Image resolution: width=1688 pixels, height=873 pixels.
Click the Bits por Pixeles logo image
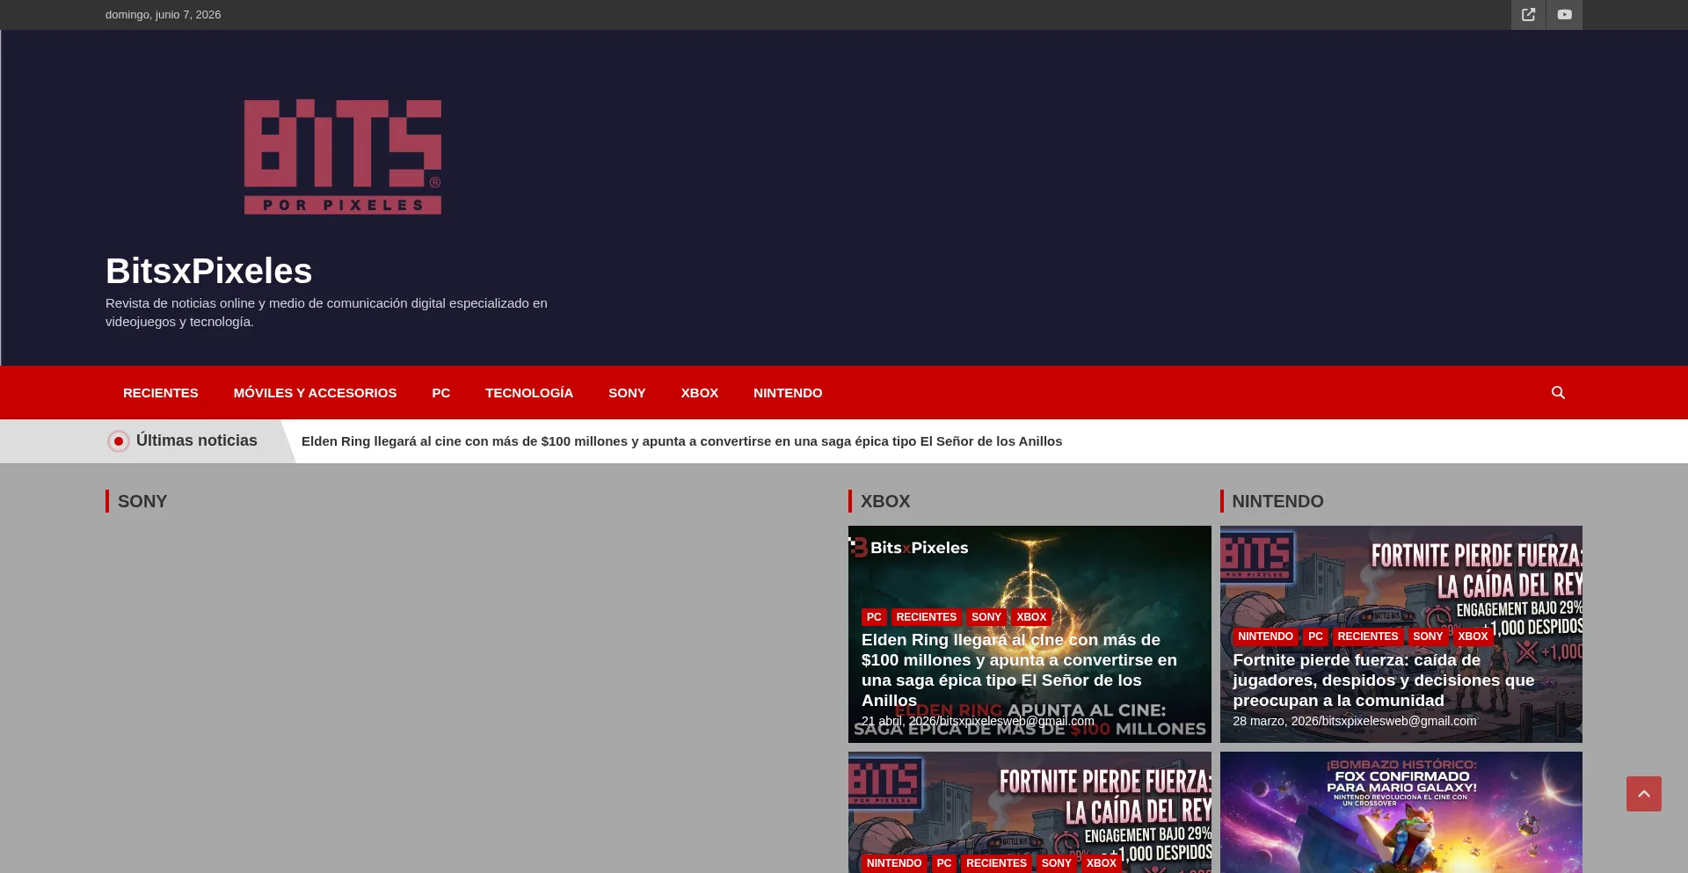(343, 156)
